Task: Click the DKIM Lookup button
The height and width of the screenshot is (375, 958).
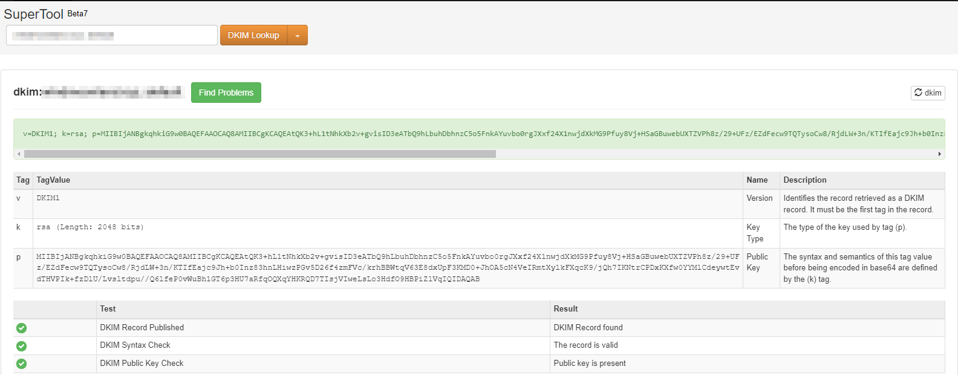Action: pyautogui.click(x=253, y=35)
